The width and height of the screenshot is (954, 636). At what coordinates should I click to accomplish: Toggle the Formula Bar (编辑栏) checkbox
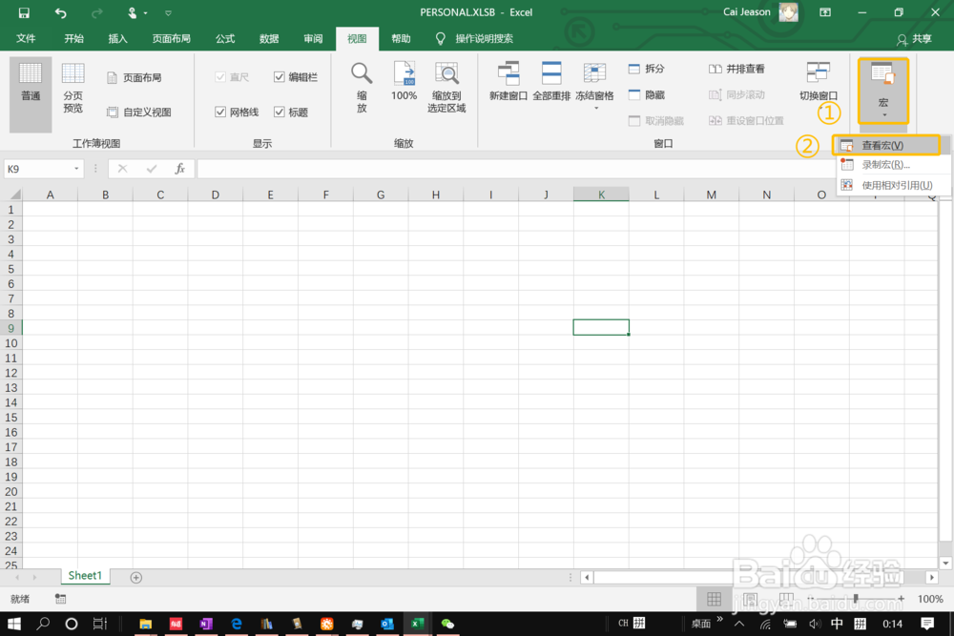tap(280, 77)
